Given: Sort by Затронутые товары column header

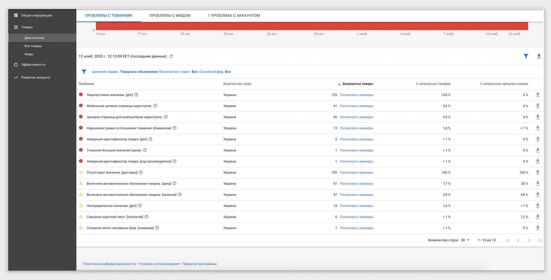Looking at the screenshot, I should tap(357, 84).
